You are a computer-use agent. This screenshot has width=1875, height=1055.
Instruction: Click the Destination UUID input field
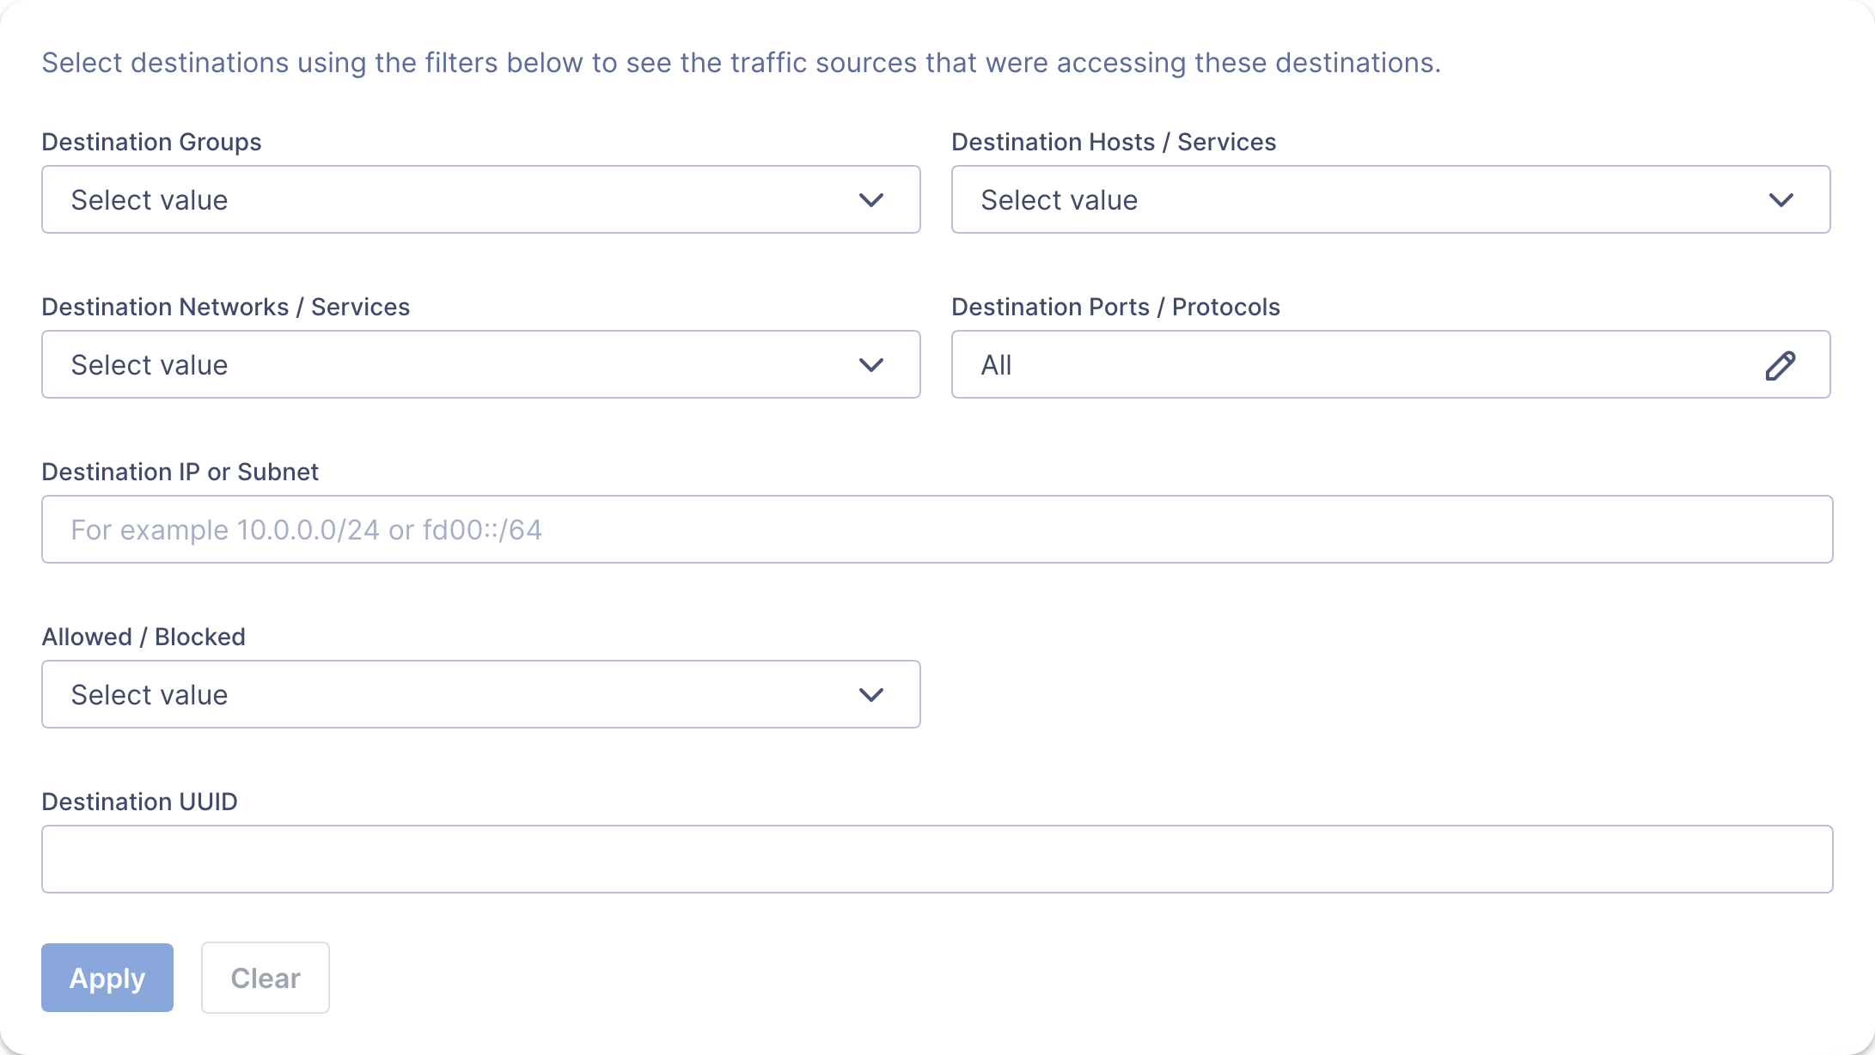pos(937,859)
